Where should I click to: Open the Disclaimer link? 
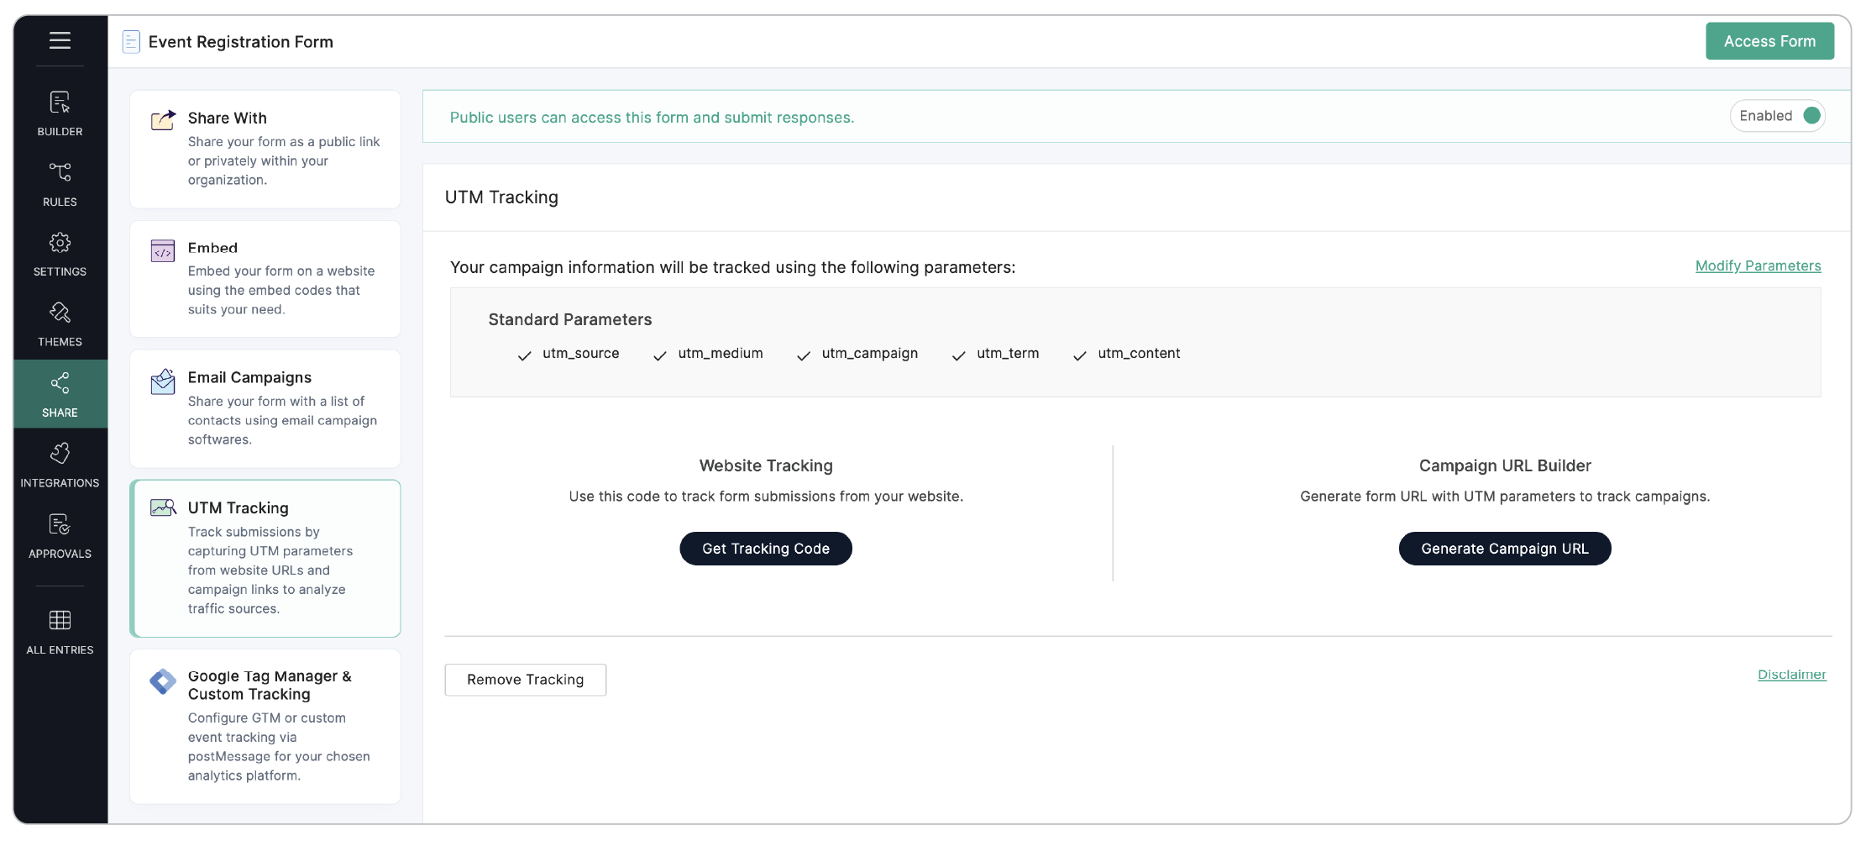(1792, 675)
